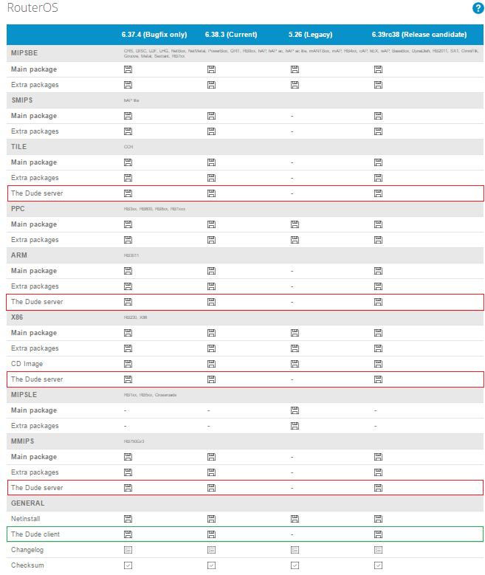Download X86 Extra packages for 6.39rc38
The height and width of the screenshot is (575, 485).
point(378,348)
